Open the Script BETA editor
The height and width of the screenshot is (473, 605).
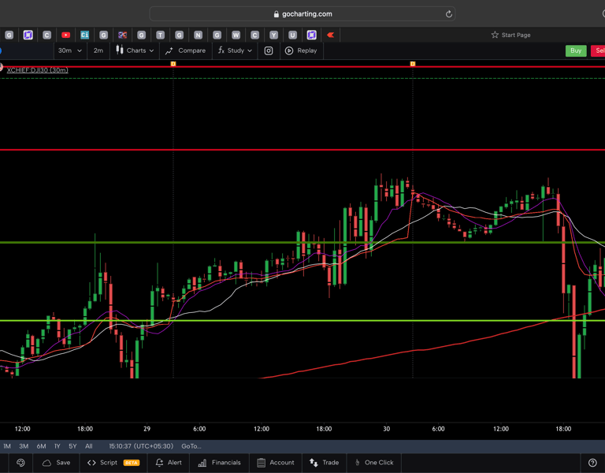[x=113, y=463]
